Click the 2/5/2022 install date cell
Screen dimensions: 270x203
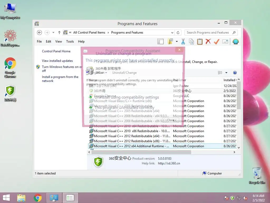pos(230,91)
